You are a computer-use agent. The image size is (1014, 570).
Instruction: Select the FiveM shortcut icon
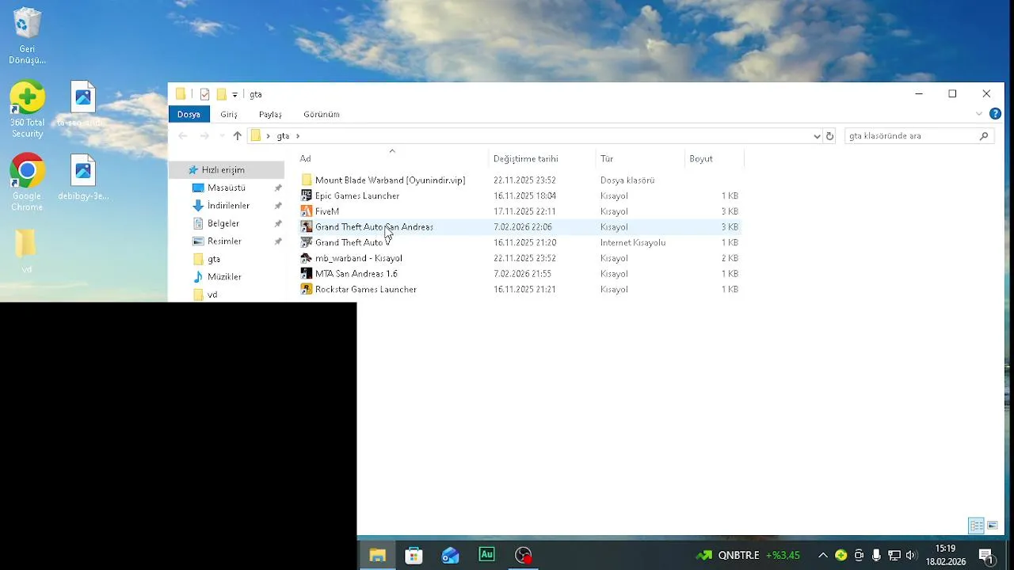pos(307,211)
